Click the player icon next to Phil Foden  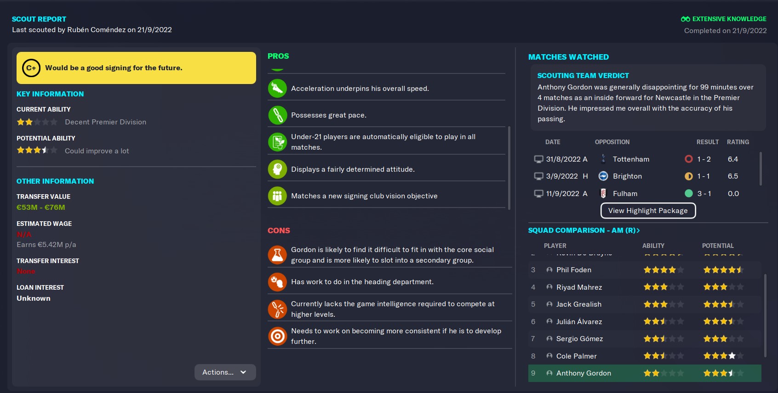coord(549,270)
